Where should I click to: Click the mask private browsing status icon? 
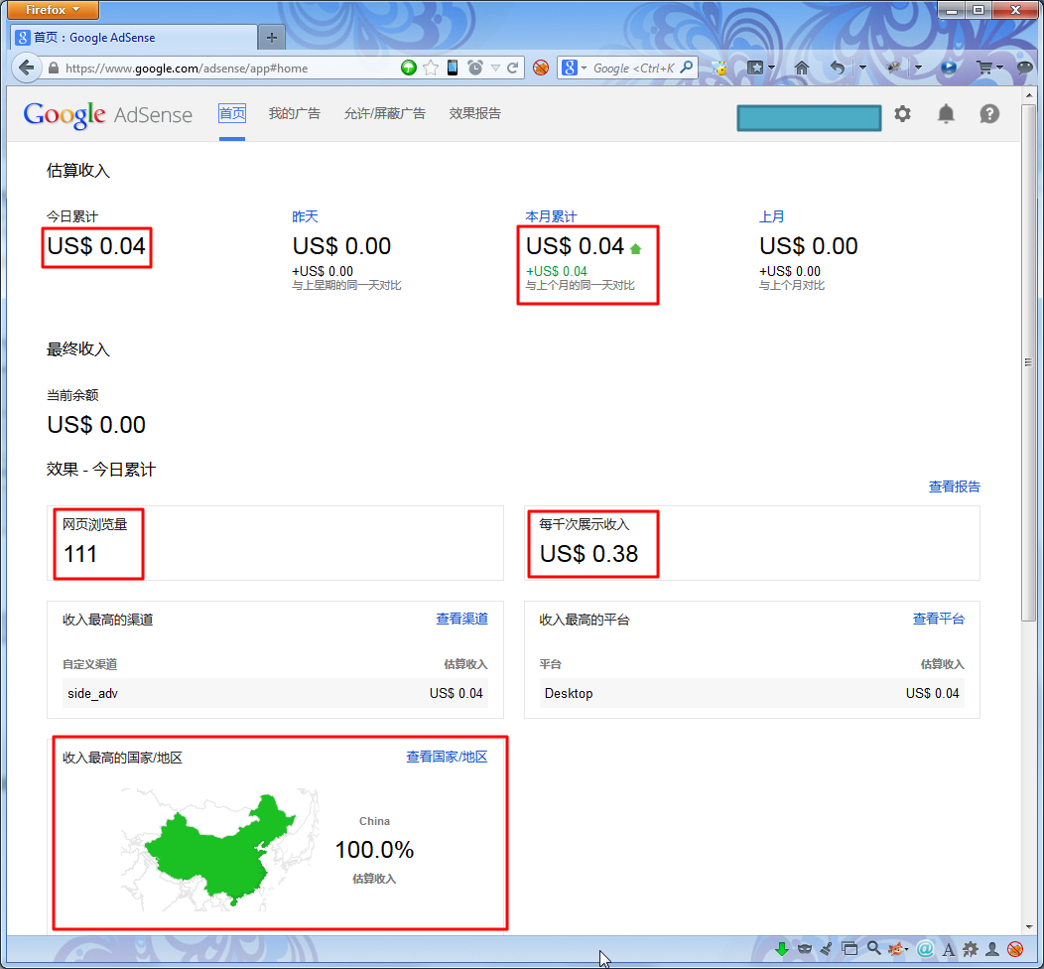pyautogui.click(x=805, y=949)
